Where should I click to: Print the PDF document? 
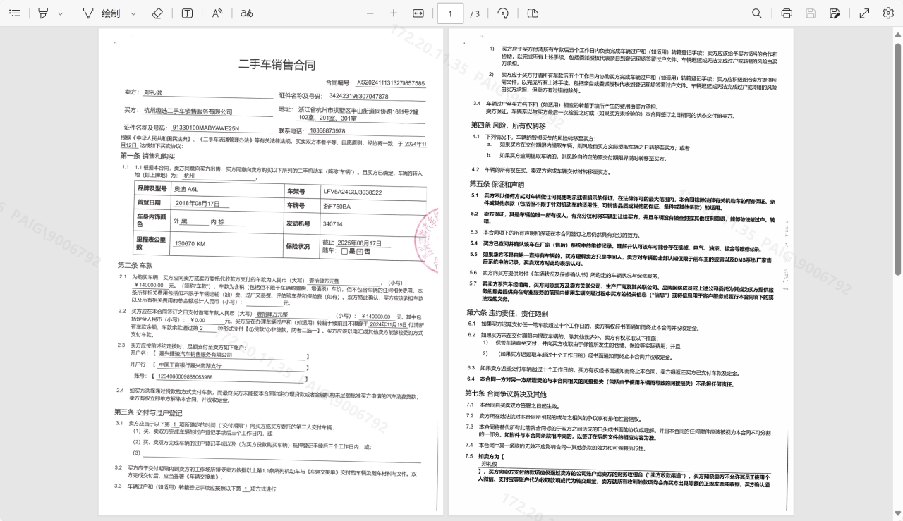pos(787,13)
